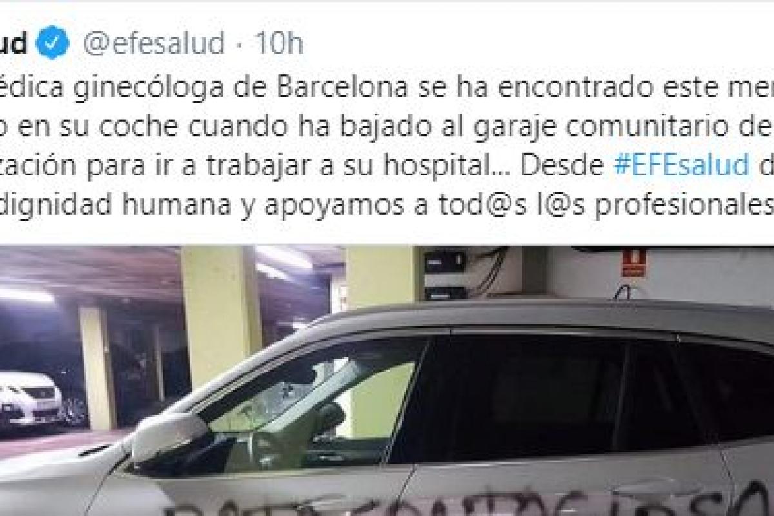This screenshot has height=516, width=774.
Task: Open the #EFEsalud hashtag link
Action: 680,165
